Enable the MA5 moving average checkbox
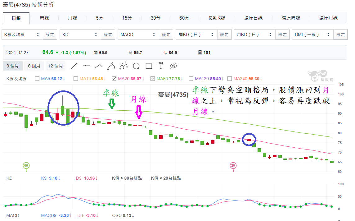The image size is (355, 221). 37,79
